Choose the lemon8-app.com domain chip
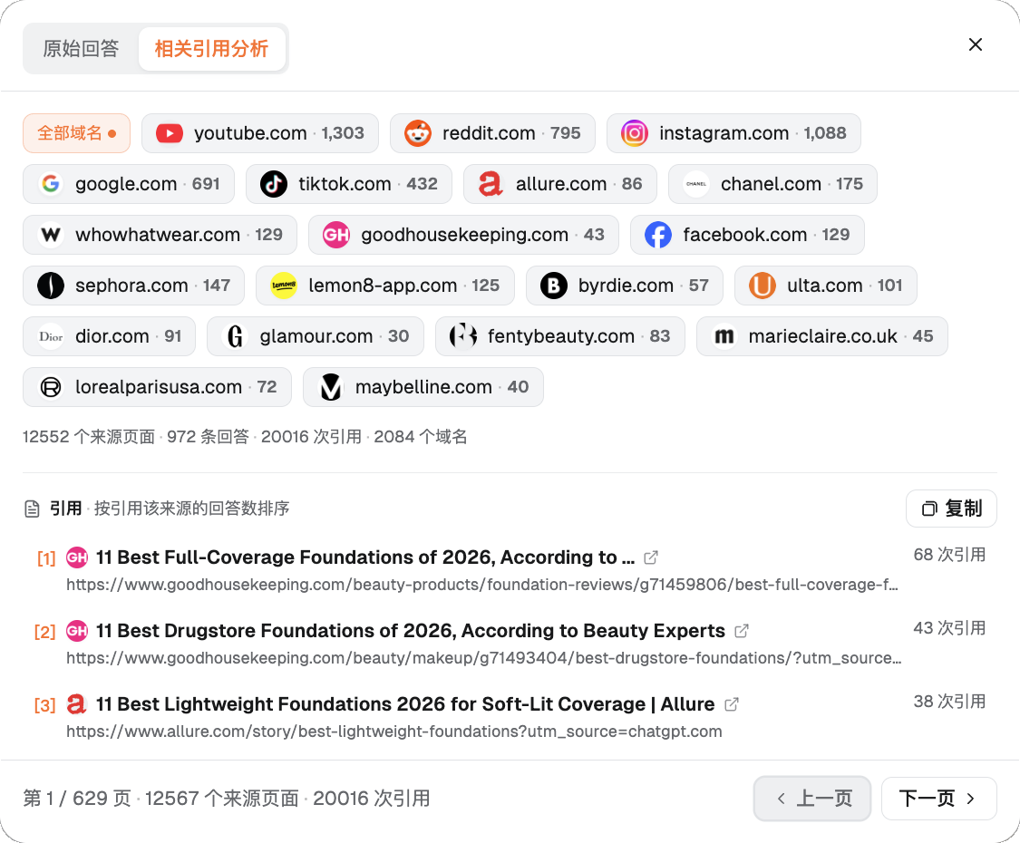Screen dimensions: 1020x843 [x=385, y=286]
